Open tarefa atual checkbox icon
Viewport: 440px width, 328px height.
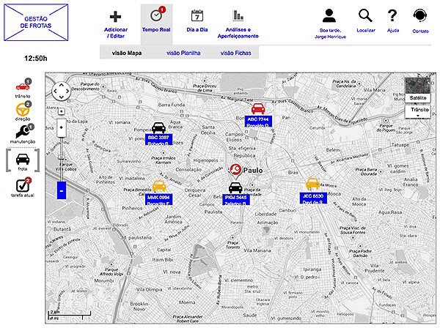click(x=23, y=185)
